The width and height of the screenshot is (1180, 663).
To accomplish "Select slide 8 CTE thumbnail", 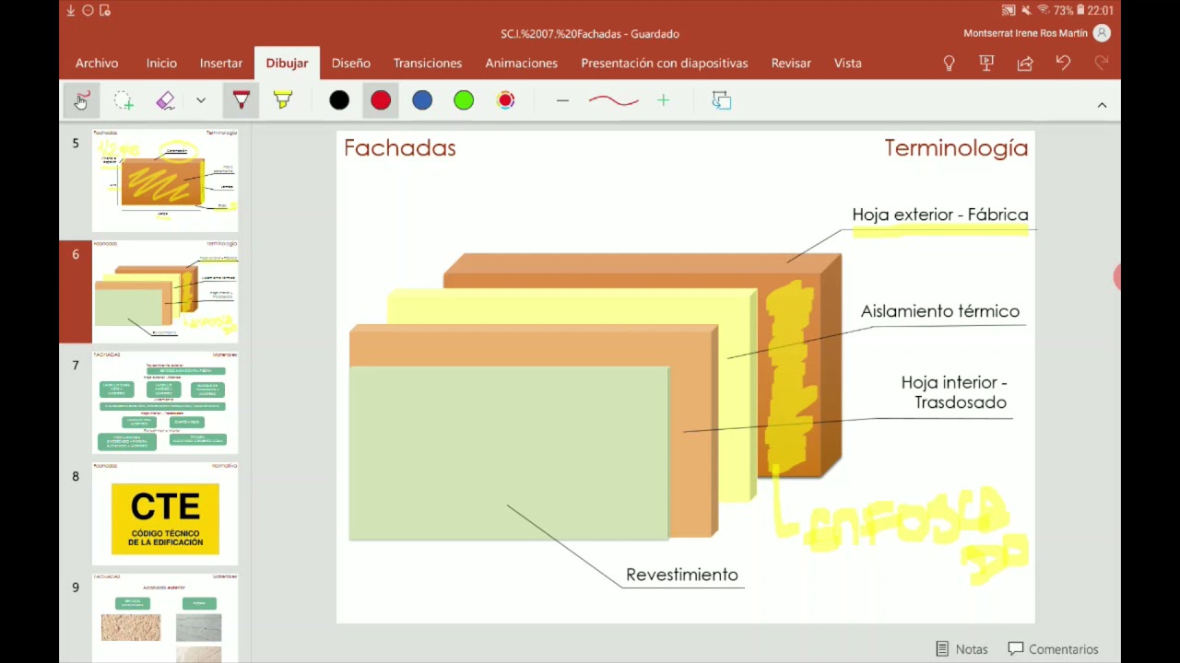I will click(x=165, y=513).
